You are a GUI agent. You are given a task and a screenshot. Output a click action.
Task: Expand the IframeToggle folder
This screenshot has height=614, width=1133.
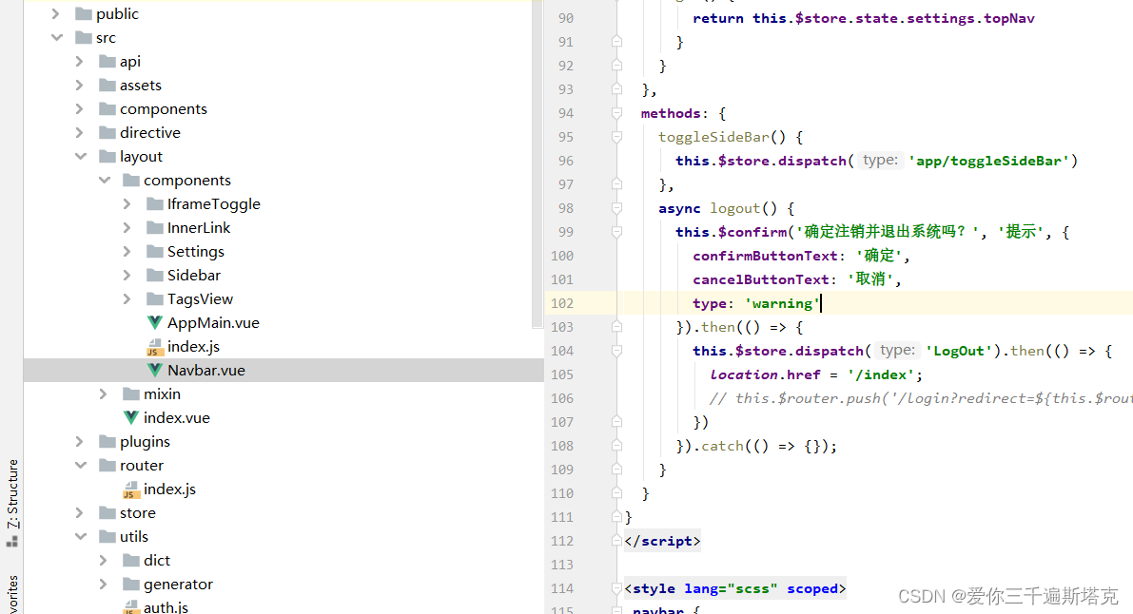[127, 204]
